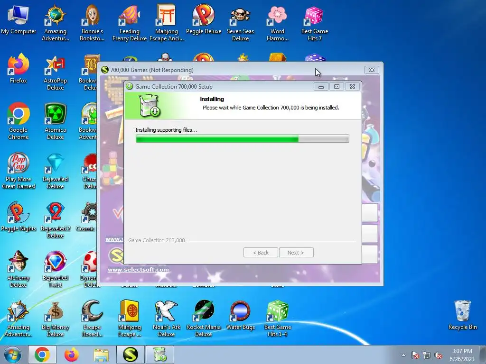Screen dimensions: 486x364
Task: Close the 700,000 Games window
Action: pyautogui.click(x=372, y=70)
